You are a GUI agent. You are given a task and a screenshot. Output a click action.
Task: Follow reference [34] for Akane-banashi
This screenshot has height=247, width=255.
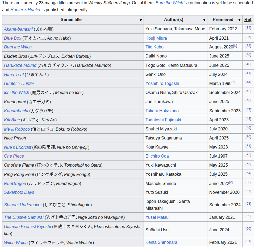[x=248, y=28]
